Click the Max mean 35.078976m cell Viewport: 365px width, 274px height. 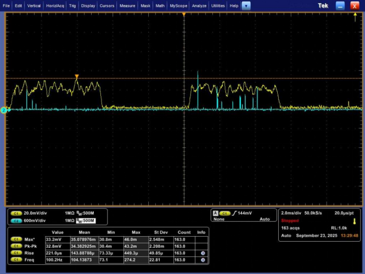pyautogui.click(x=85, y=239)
